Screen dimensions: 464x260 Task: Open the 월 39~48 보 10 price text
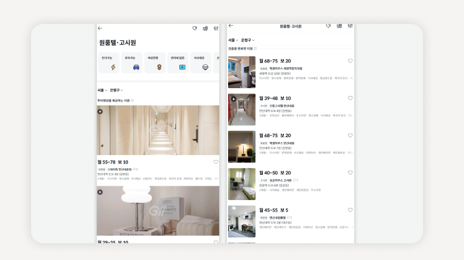[x=275, y=98]
